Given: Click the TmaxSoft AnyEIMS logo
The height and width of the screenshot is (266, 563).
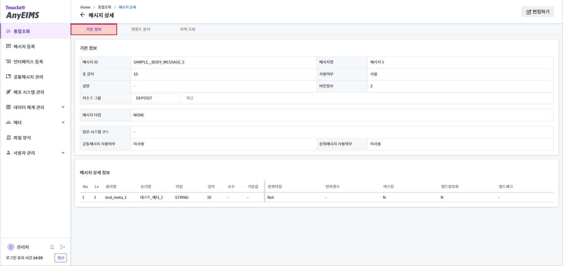Looking at the screenshot, I should point(22,12).
